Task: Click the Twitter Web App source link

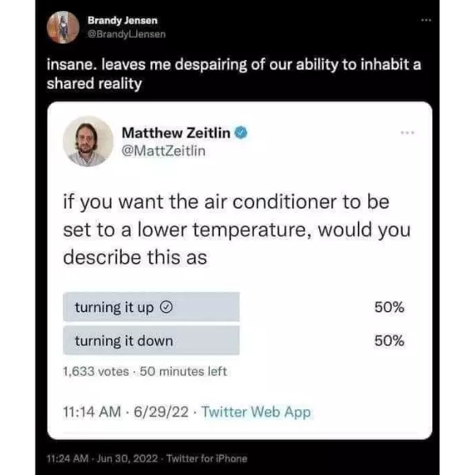Action: pos(256,412)
